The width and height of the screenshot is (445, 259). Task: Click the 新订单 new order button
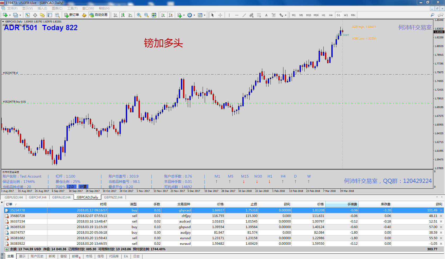tap(72, 15)
